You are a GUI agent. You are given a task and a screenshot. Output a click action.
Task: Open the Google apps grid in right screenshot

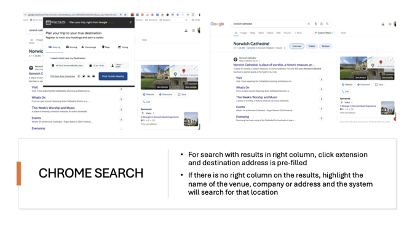coord(390,24)
